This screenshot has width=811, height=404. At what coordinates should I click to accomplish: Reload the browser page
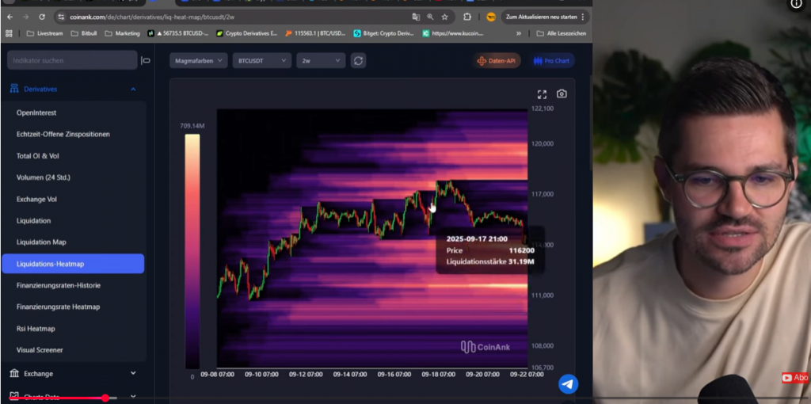click(41, 17)
